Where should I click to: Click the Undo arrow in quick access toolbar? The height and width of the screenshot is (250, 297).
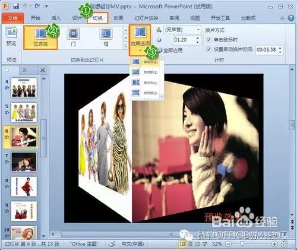click(25, 6)
